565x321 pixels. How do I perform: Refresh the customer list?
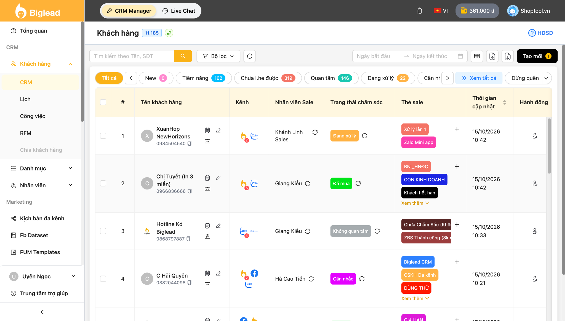pos(250,56)
